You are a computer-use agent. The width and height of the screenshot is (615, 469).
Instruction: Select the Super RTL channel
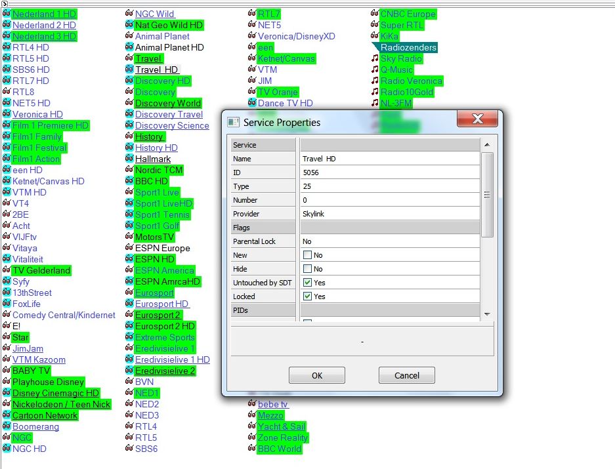click(x=402, y=25)
